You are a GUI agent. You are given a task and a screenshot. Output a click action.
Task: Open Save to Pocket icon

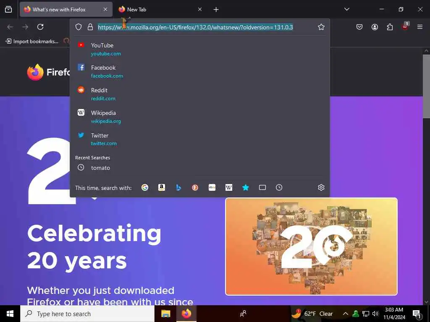(359, 27)
